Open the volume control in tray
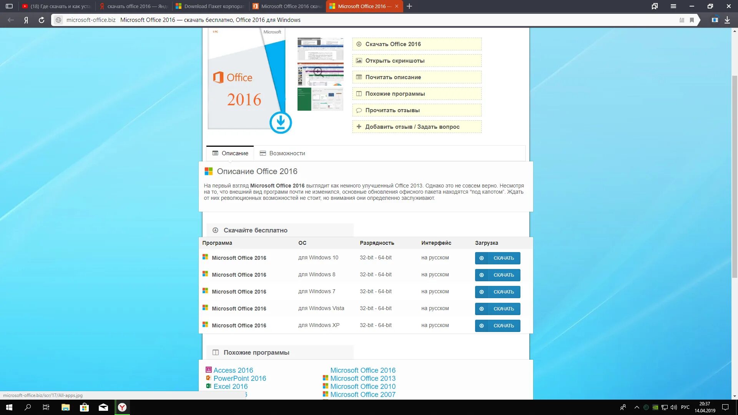738x415 pixels. 674,407
